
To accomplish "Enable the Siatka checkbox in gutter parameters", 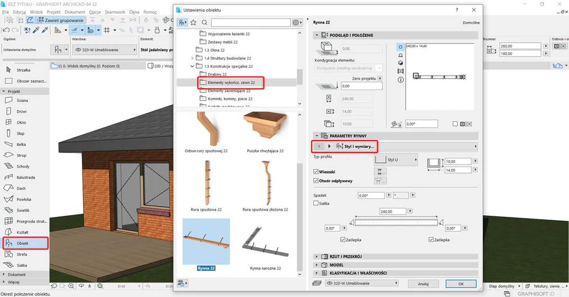I will pos(316,203).
